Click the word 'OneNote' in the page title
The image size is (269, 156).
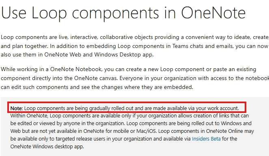point(213,13)
